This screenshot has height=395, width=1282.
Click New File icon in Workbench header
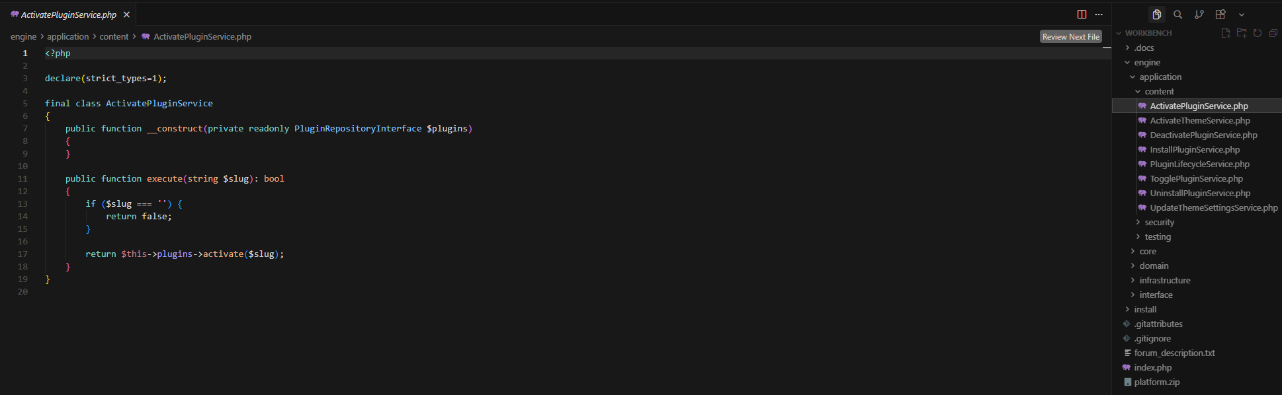pyautogui.click(x=1226, y=33)
